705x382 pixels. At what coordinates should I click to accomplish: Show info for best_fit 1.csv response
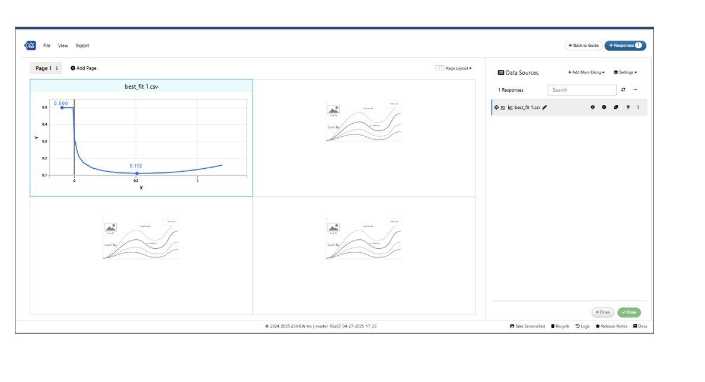(604, 108)
